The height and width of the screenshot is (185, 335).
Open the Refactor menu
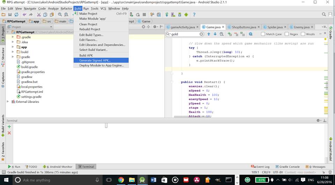66,8
